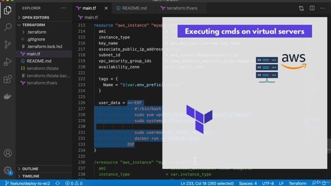Switch to the terraform.tfvars tab
This screenshot has width=331, height=186.
pos(182,8)
